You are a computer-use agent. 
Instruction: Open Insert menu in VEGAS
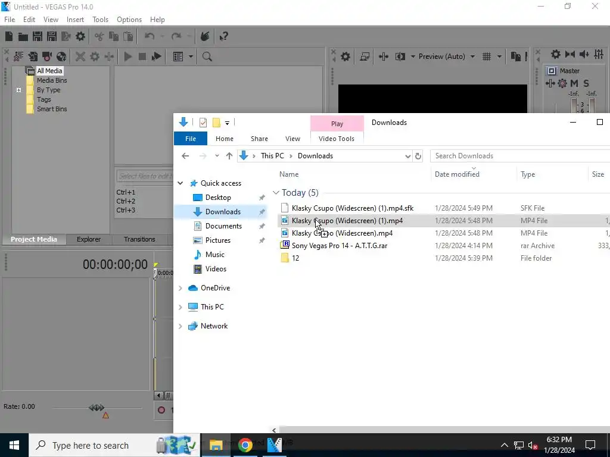pos(75,20)
